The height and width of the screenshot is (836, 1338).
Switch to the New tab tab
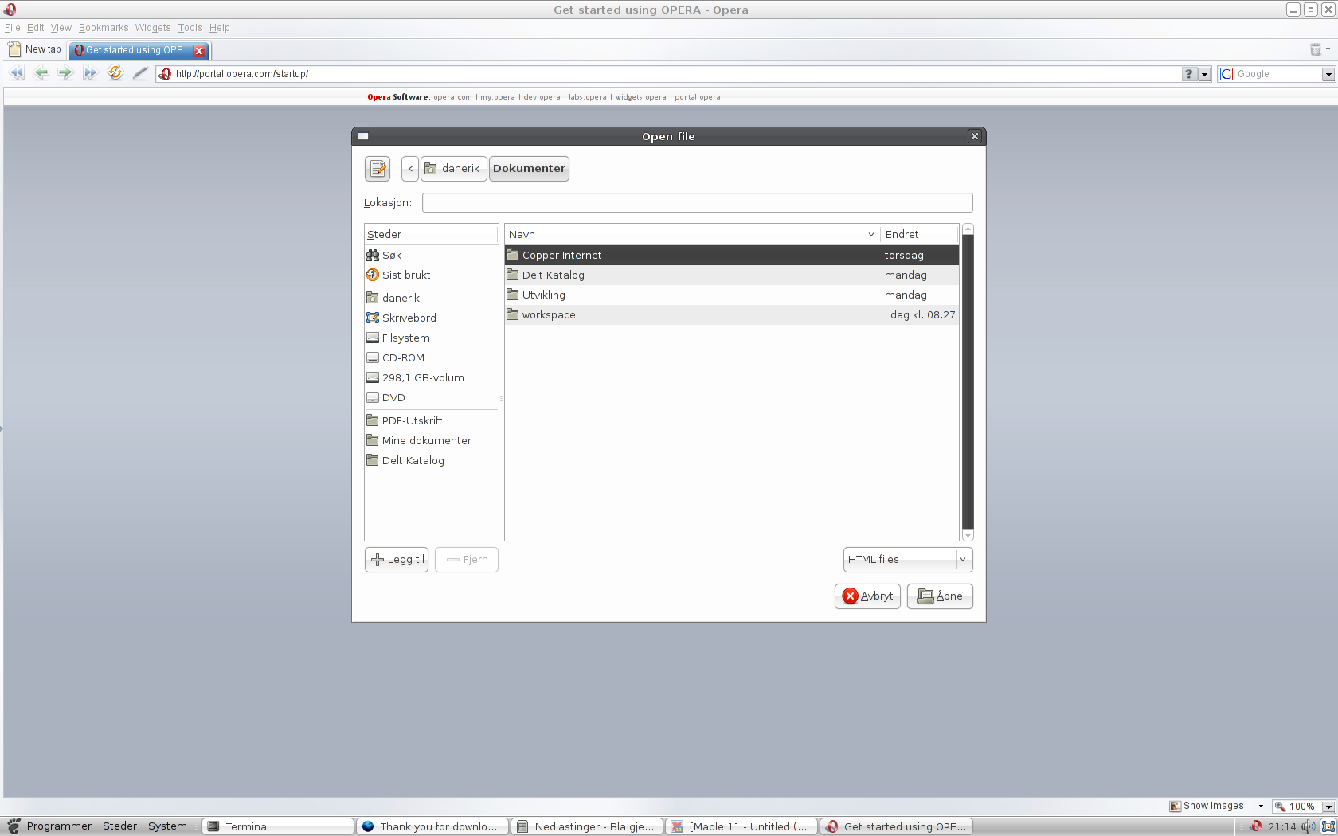[x=35, y=49]
